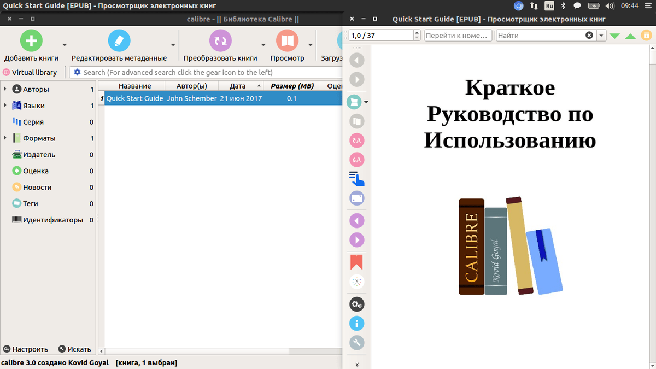Expand the Авторы category in the tag browser
The height and width of the screenshot is (369, 656).
pos(5,89)
